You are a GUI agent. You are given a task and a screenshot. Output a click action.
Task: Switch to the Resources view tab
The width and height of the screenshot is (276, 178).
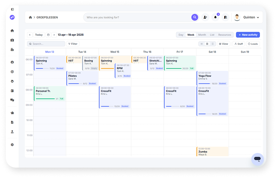click(225, 35)
